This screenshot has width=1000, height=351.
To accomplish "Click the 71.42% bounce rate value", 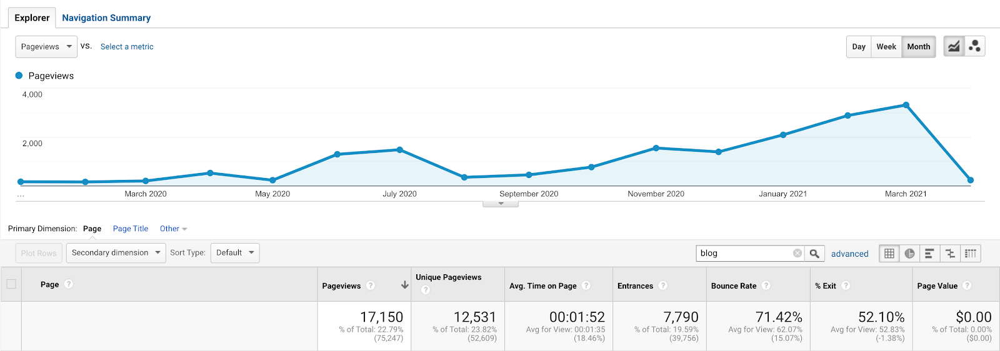I will coord(779,317).
